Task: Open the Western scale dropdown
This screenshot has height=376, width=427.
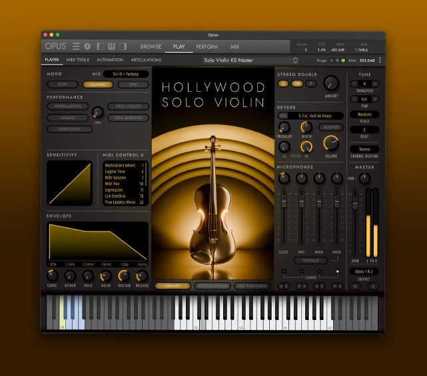Action: (x=364, y=114)
